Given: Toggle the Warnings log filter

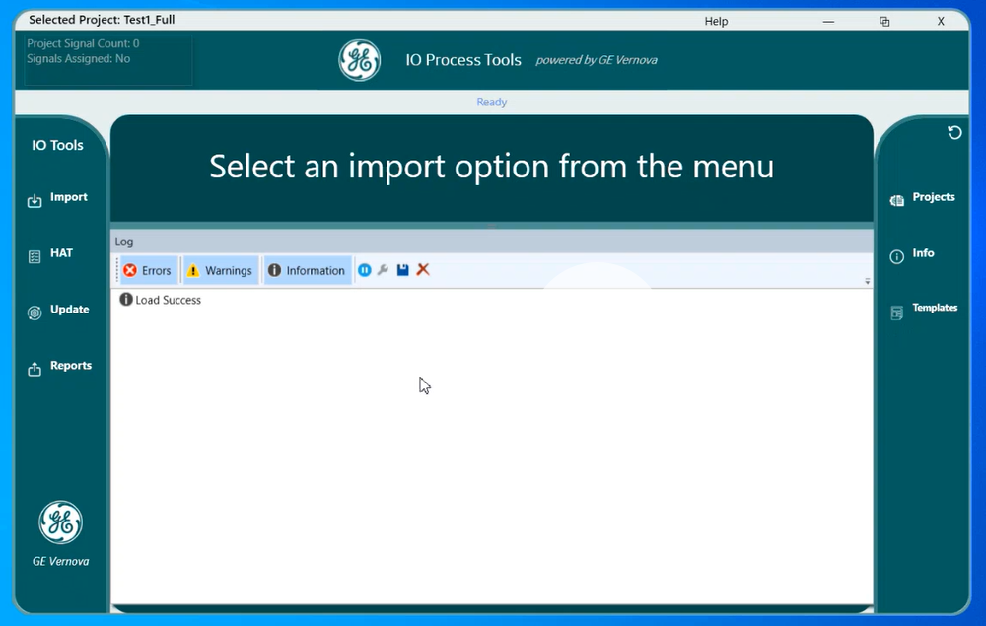Looking at the screenshot, I should pyautogui.click(x=220, y=270).
